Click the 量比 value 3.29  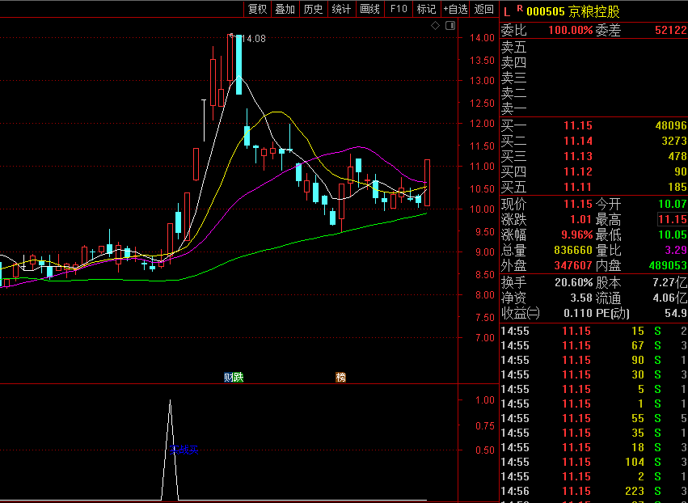click(676, 250)
